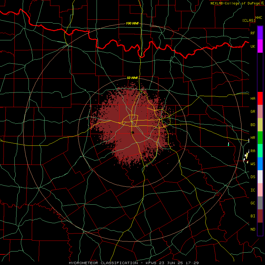Click the magenta UK legend color swatch
The image size is (265, 265).
260,46
